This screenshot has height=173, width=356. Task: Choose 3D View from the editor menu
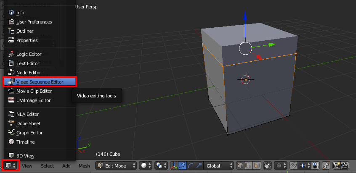click(40, 156)
